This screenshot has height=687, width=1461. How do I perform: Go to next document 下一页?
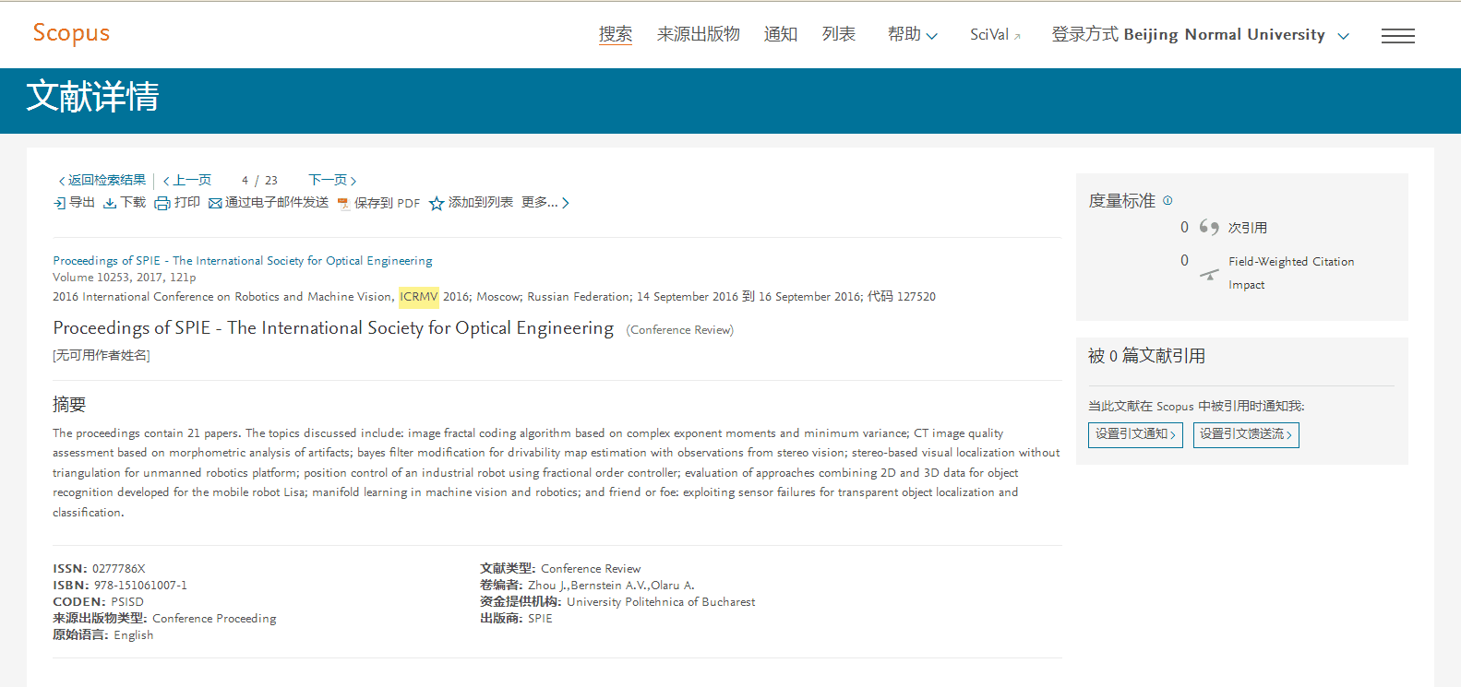point(332,180)
